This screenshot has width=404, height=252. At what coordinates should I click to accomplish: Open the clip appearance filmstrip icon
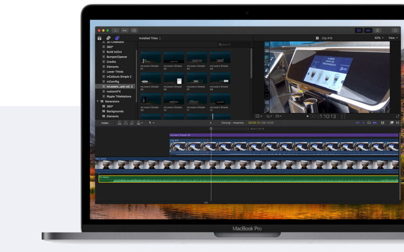[383, 123]
